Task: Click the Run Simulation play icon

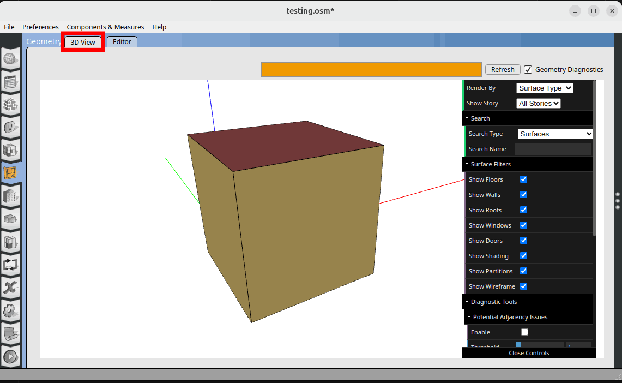Action: [11, 357]
